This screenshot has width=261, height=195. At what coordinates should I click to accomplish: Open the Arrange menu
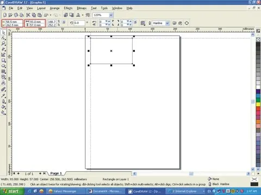[54, 8]
